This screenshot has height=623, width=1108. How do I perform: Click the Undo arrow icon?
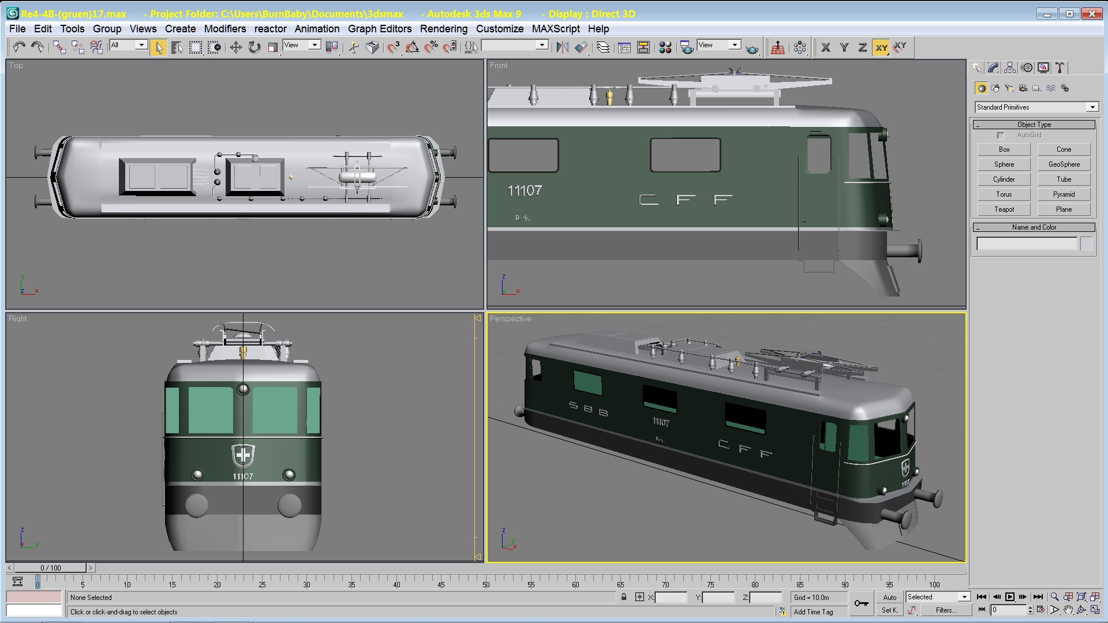point(18,47)
